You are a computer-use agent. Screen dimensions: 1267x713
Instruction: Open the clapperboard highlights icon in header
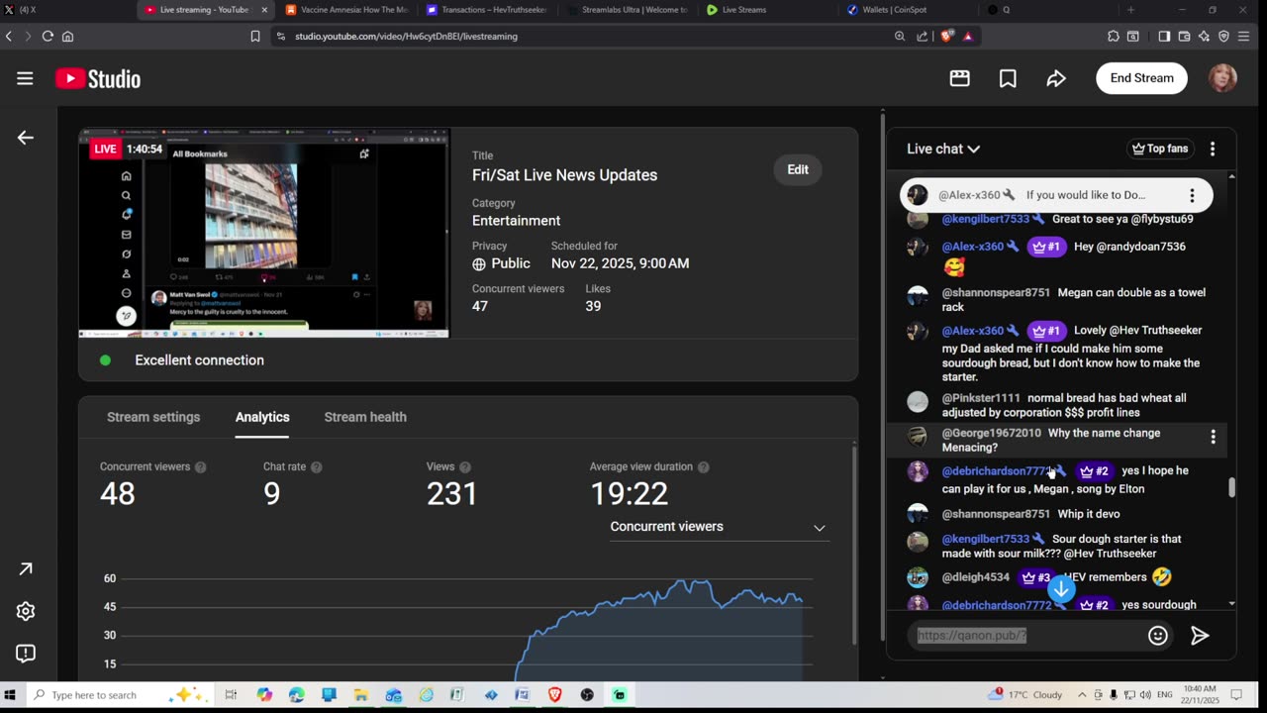959,78
